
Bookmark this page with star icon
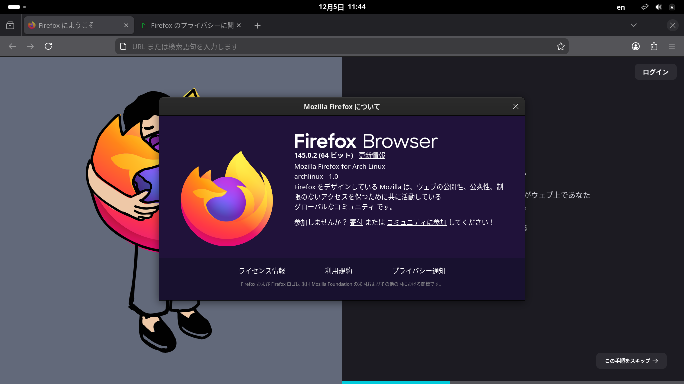click(561, 46)
